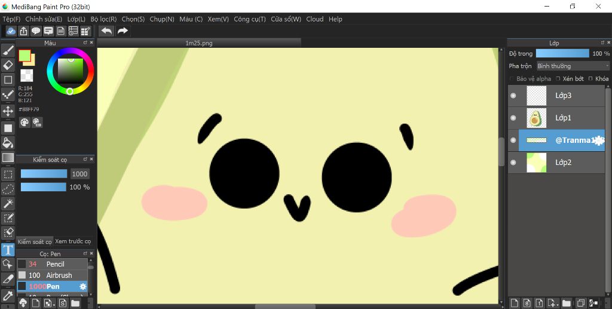612x309 pixels.
Task: Select the Eraser tool
Action: (8, 65)
